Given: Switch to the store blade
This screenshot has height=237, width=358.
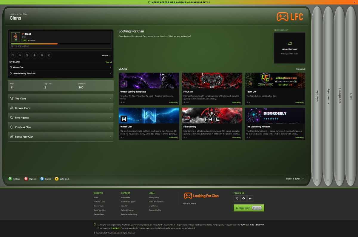Looking at the screenshot, I should click(x=351, y=96).
